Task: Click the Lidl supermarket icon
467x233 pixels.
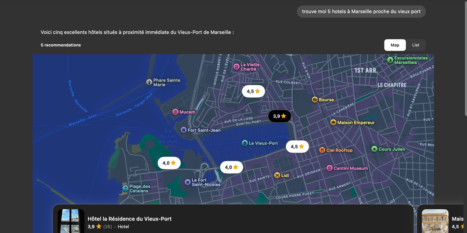Action: click(277, 175)
